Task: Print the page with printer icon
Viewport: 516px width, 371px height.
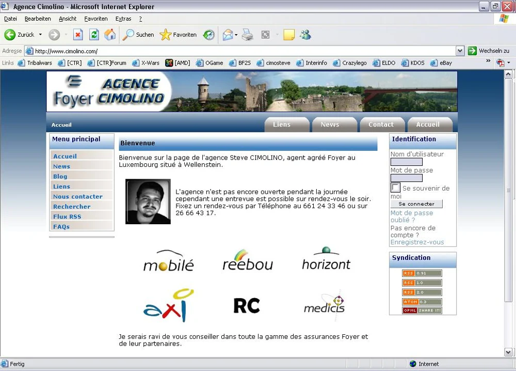Action: (248, 35)
